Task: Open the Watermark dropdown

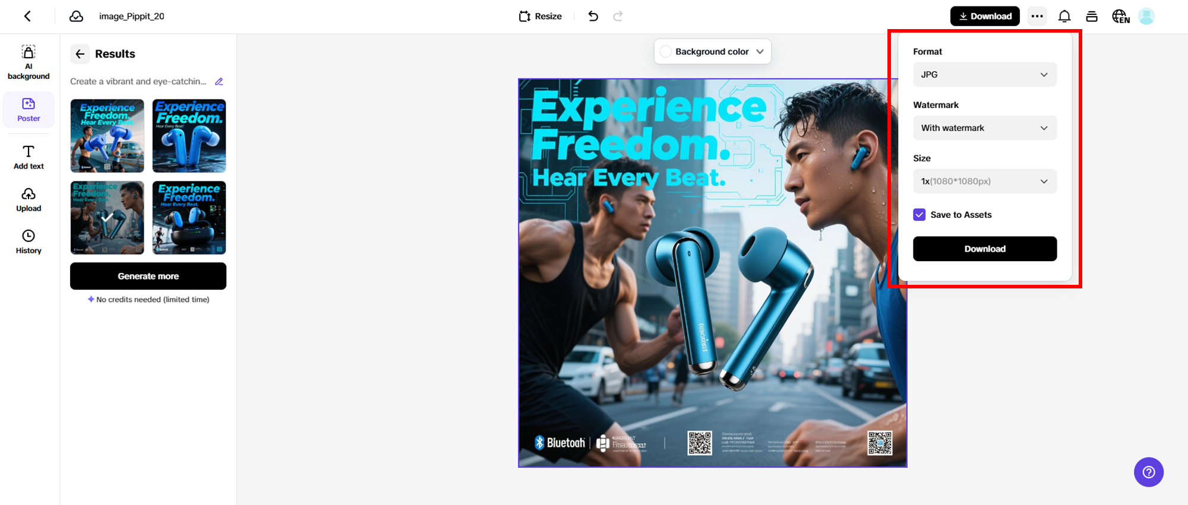Action: [985, 128]
